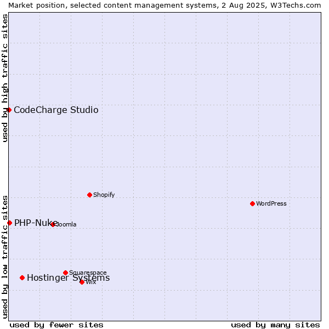Click the 'used by many sites' axis label
329x329 pixels.
275,325
